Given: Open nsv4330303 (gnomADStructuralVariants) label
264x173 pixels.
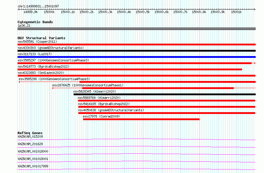Looking at the screenshot, I should click(x=51, y=48).
